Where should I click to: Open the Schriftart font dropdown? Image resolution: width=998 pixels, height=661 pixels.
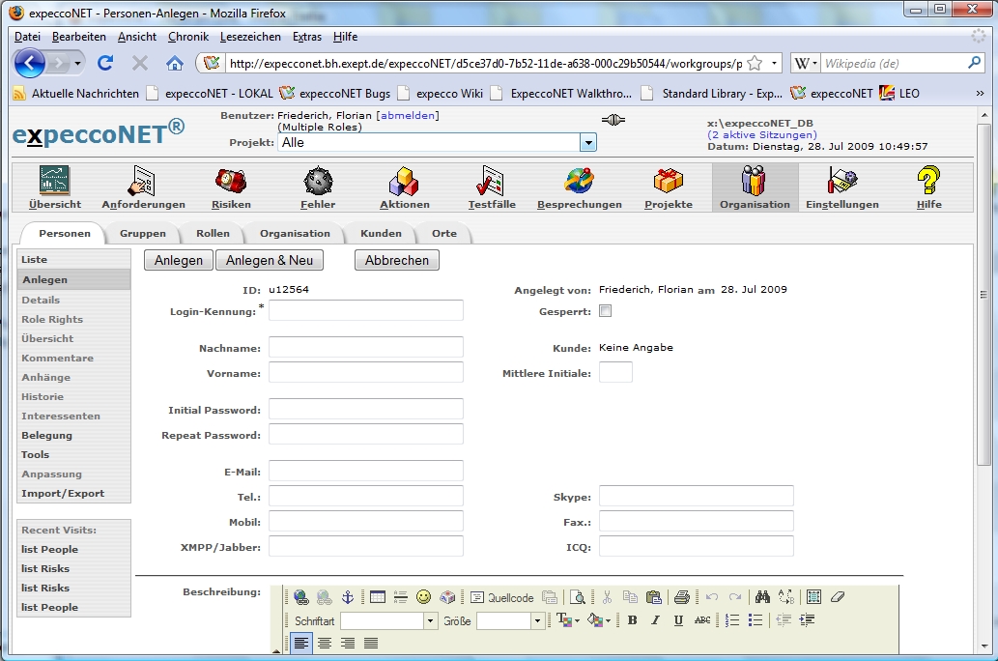(430, 621)
